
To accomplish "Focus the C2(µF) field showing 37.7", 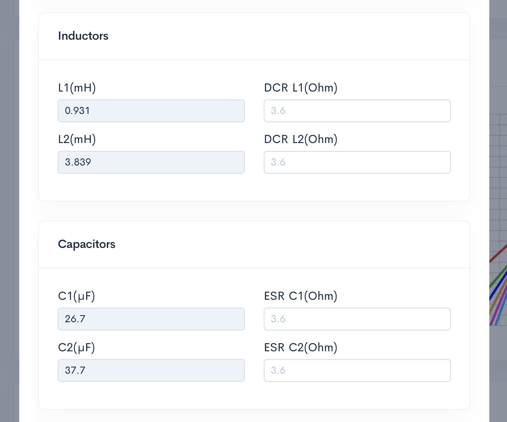I will coord(151,371).
